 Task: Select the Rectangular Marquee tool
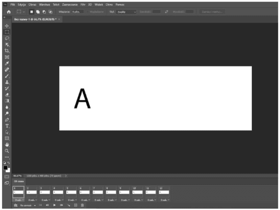(7, 32)
